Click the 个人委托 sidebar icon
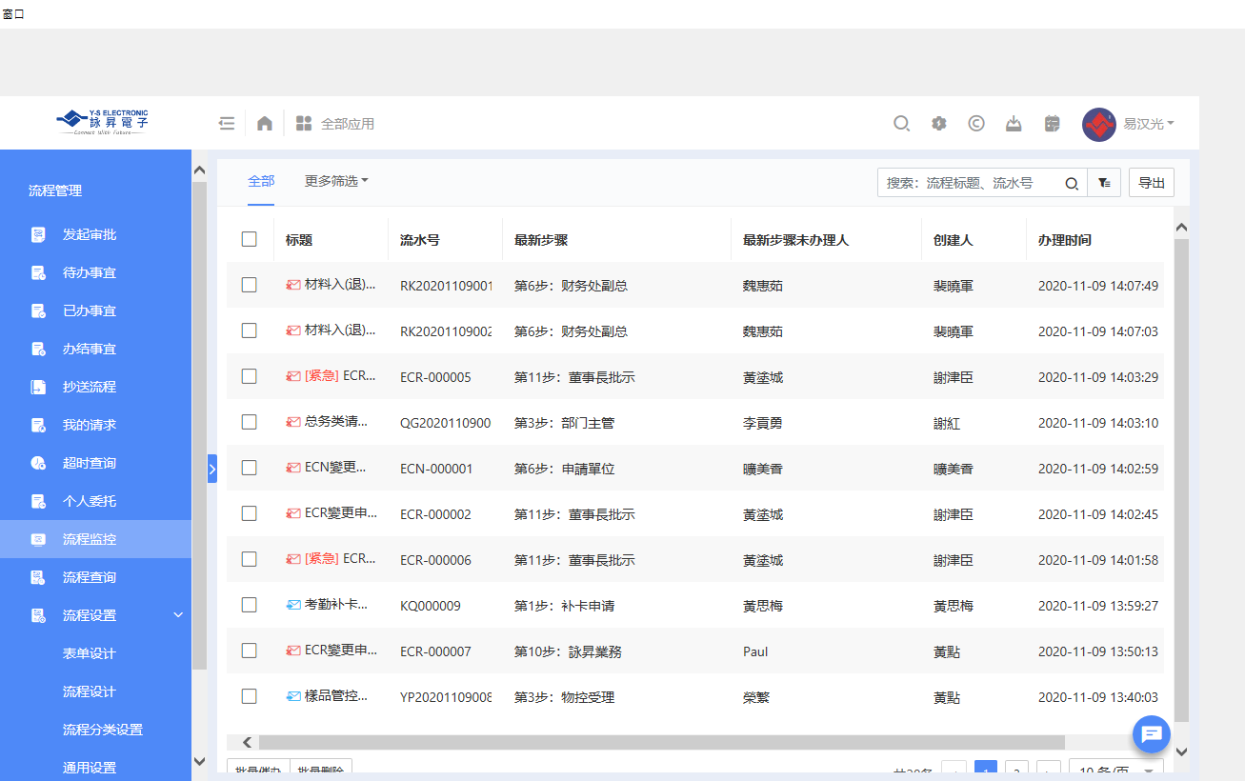This screenshot has width=1245, height=781. pos(38,501)
